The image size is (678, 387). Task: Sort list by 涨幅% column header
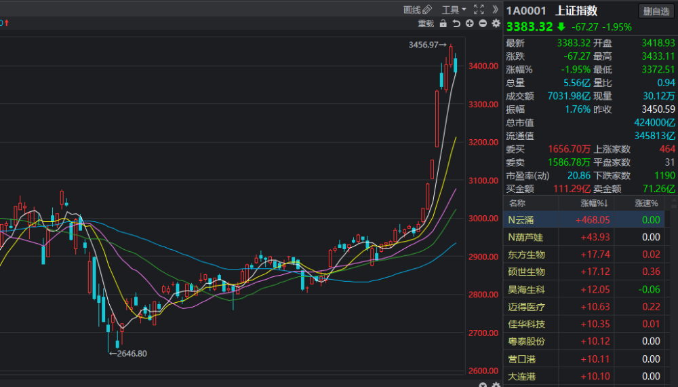tap(594, 203)
